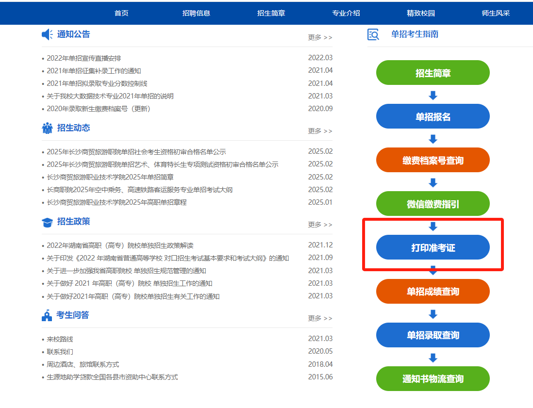The image size is (533, 408).
Task: Open the 专业介绍 navigation item
Action: 346,13
